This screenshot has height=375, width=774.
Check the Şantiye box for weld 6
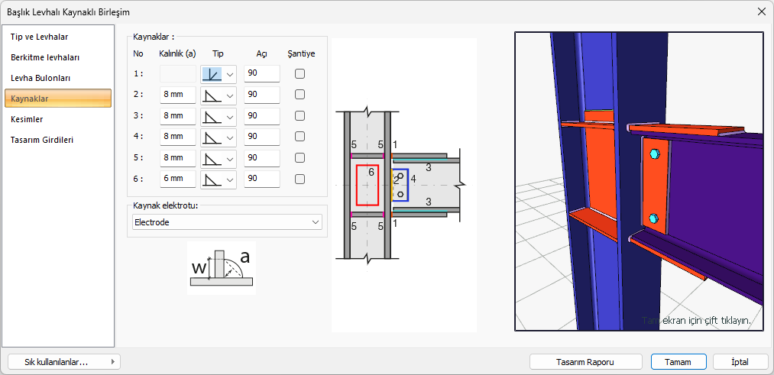pos(300,179)
